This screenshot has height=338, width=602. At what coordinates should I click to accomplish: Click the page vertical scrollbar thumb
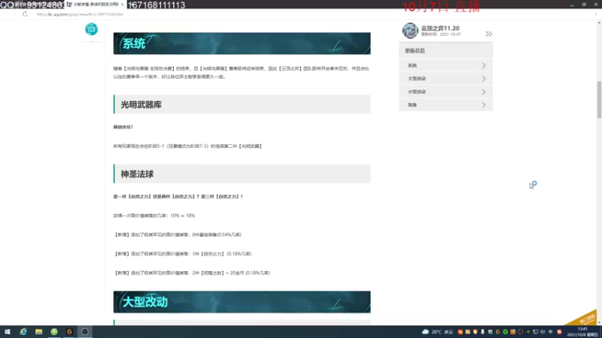(x=599, y=100)
